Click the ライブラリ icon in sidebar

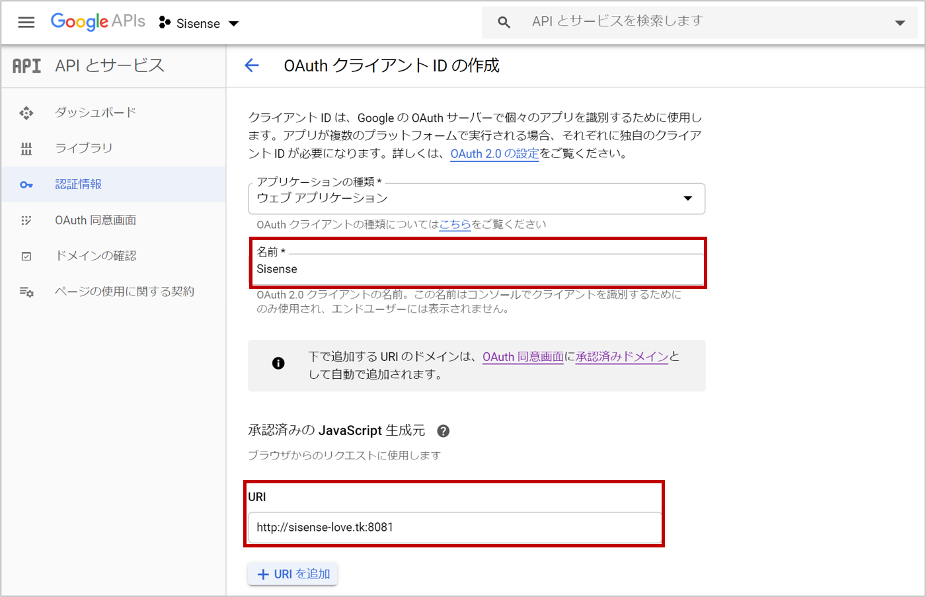[26, 149]
